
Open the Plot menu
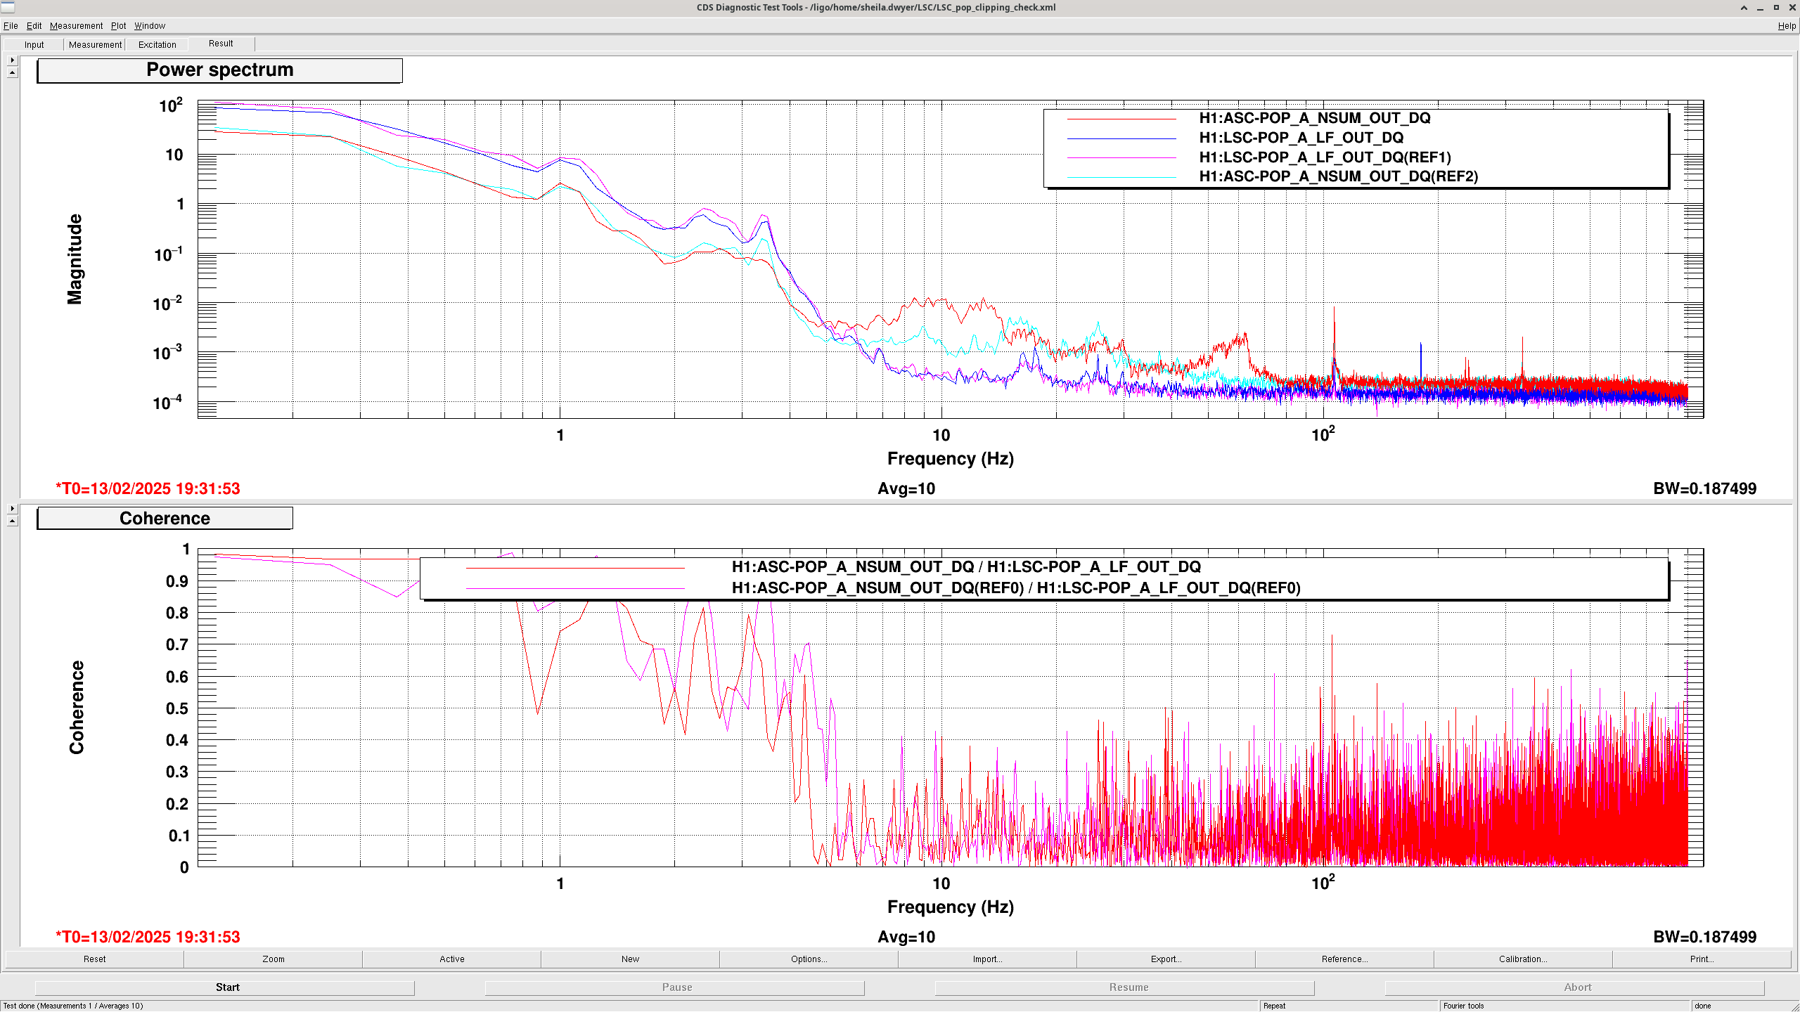click(118, 26)
